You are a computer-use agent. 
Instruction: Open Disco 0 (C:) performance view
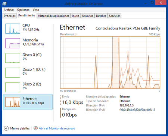(x=28, y=58)
